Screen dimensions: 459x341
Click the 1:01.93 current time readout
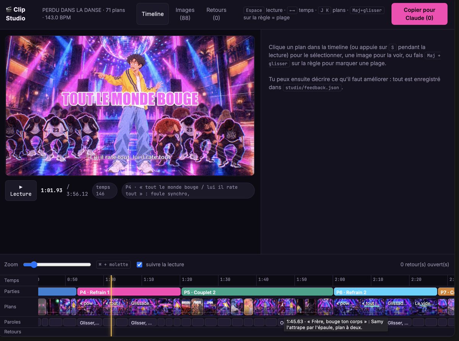[52, 190]
